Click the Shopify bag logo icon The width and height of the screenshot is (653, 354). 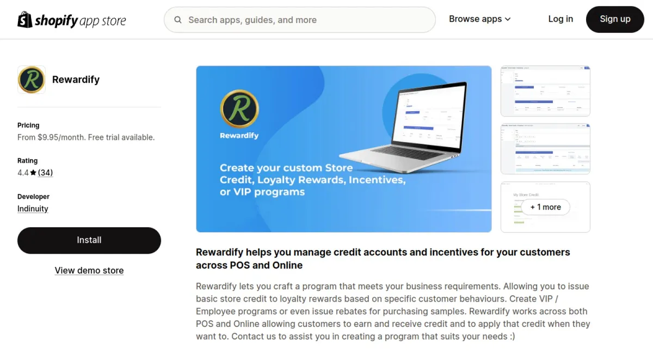(x=25, y=20)
